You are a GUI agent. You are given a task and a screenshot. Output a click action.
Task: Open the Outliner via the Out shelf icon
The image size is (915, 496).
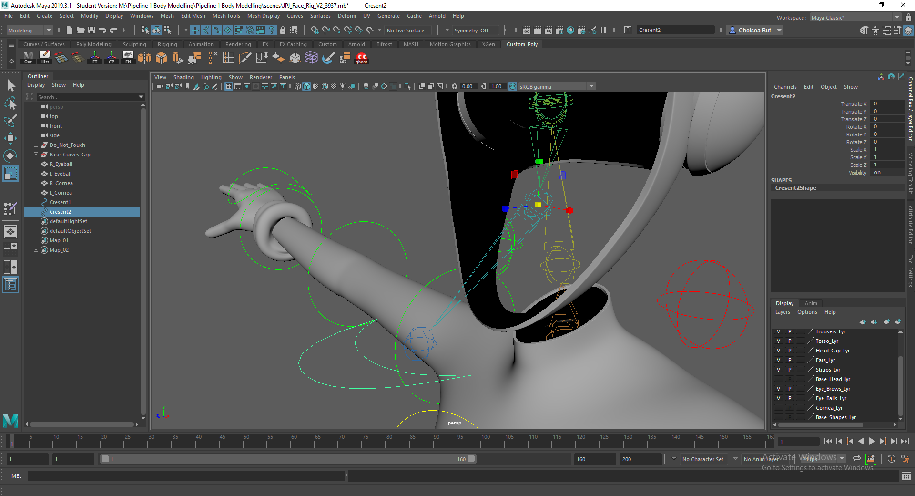28,58
